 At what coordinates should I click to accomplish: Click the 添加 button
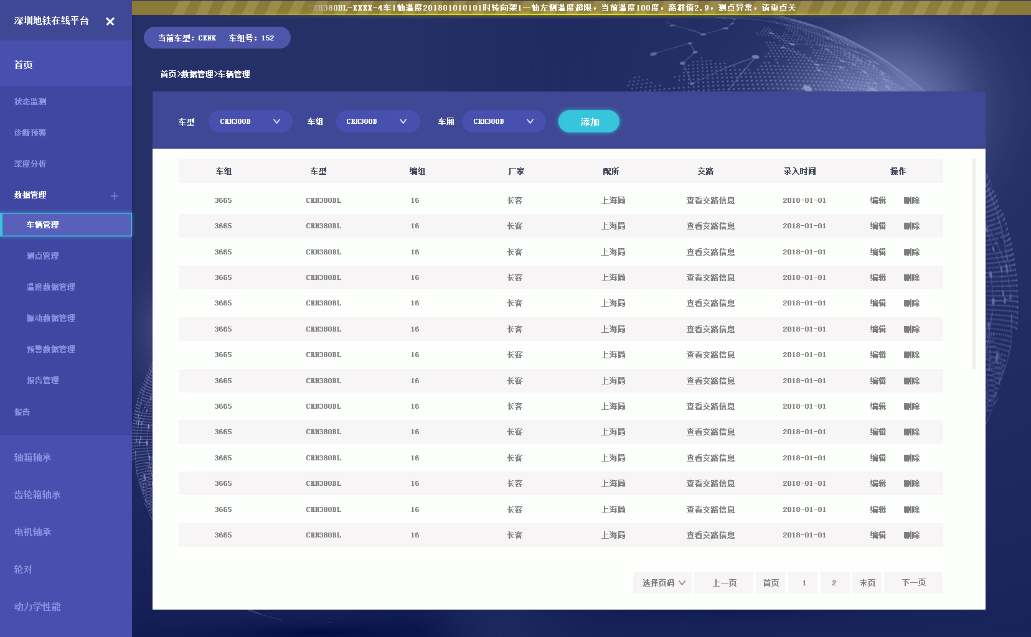pyautogui.click(x=589, y=121)
